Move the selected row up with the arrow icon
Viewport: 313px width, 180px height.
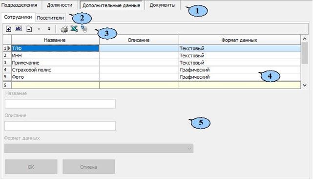(x=39, y=29)
